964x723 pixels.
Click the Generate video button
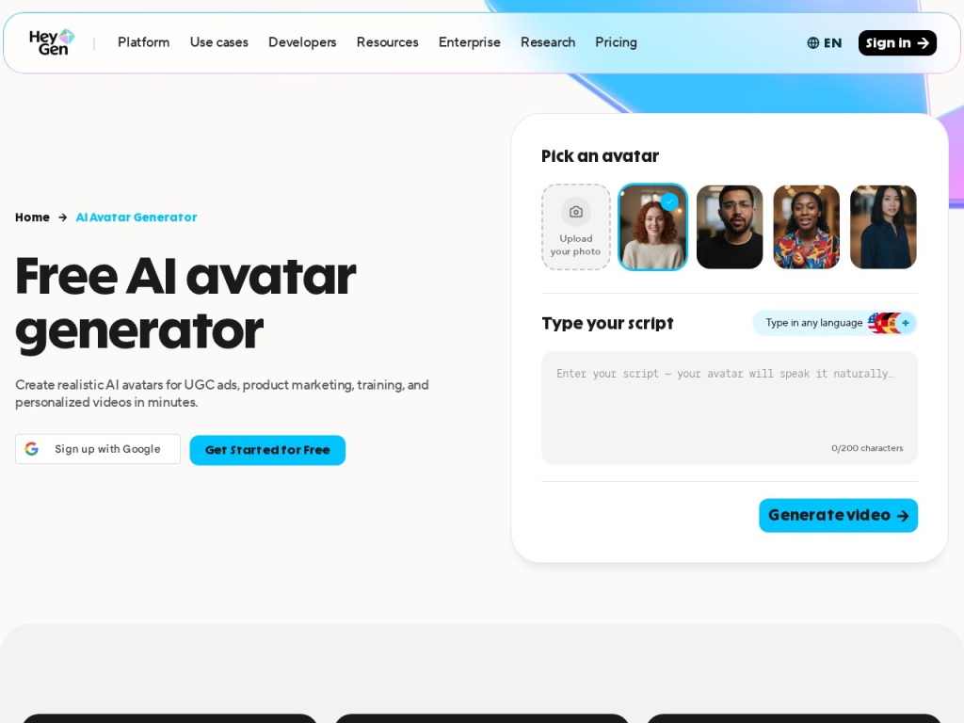838,515
